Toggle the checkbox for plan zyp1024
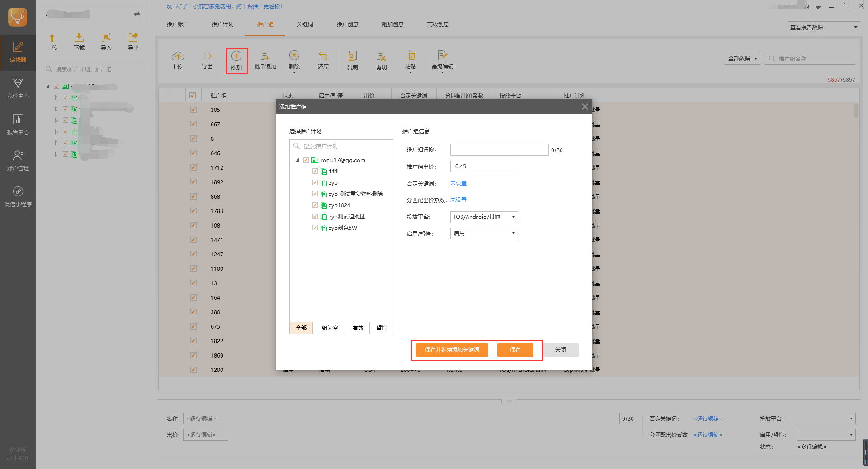Viewport: 868px width, 469px height. (x=315, y=205)
